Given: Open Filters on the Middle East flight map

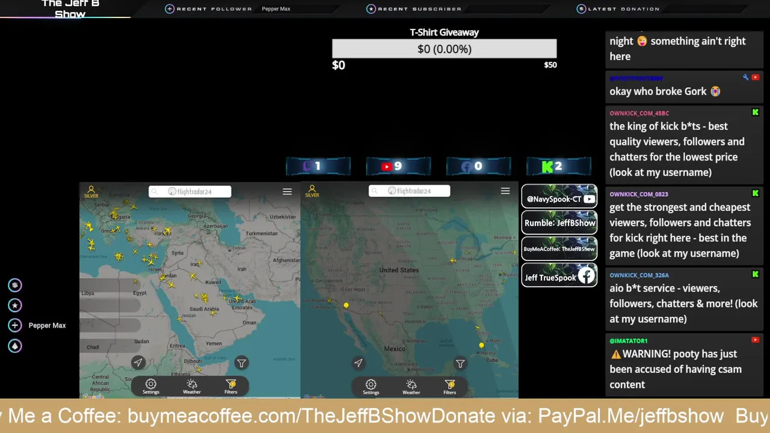Looking at the screenshot, I should [x=231, y=386].
